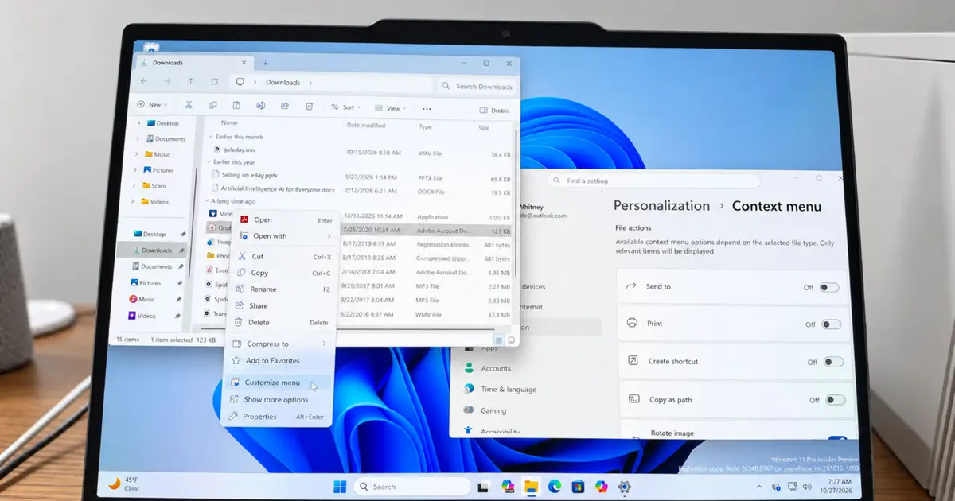Turn on the Send to toggle
Viewport: 955px width, 501px height.
tap(829, 288)
